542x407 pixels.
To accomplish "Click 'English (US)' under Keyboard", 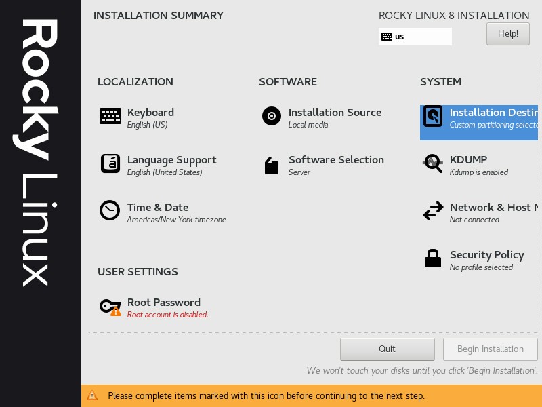I will [147, 125].
